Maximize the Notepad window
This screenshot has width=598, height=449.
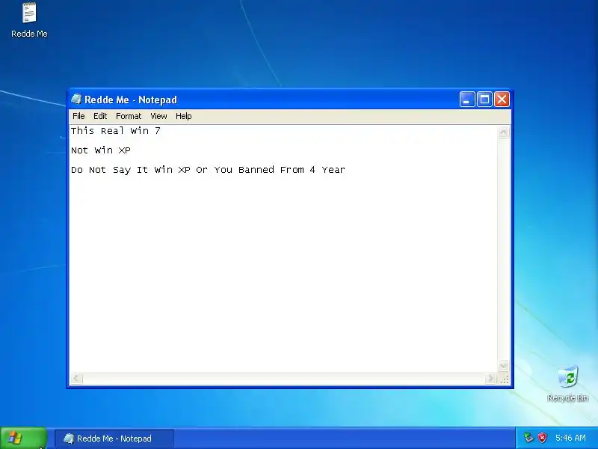484,100
